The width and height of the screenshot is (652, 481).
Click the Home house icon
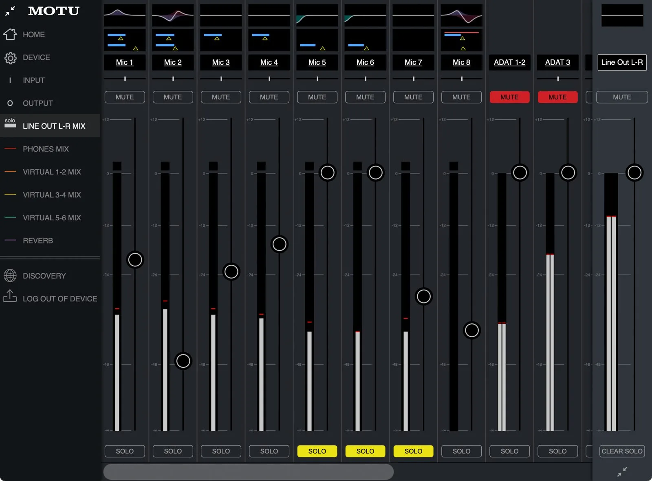(10, 34)
